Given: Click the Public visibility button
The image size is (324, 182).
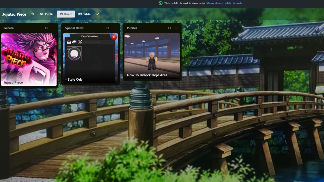Looking at the screenshot, I should click(x=46, y=14).
